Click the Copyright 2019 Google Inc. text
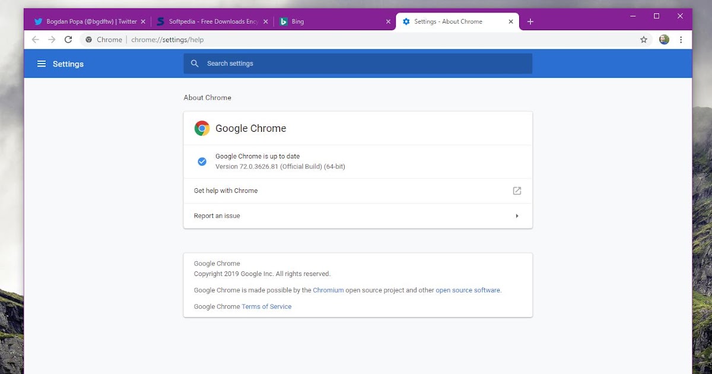Image resolution: width=712 pixels, height=374 pixels. point(262,274)
